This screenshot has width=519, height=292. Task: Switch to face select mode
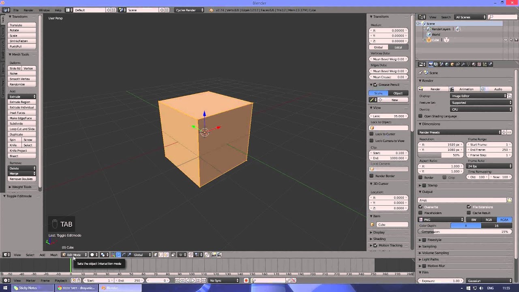(166, 255)
